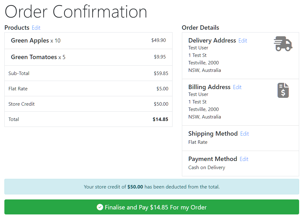
Task: Click the Green Apples $49.90 price
Action: pos(158,40)
